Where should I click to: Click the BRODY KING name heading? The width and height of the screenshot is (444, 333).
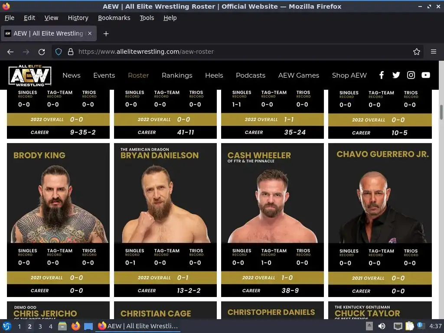click(x=39, y=155)
